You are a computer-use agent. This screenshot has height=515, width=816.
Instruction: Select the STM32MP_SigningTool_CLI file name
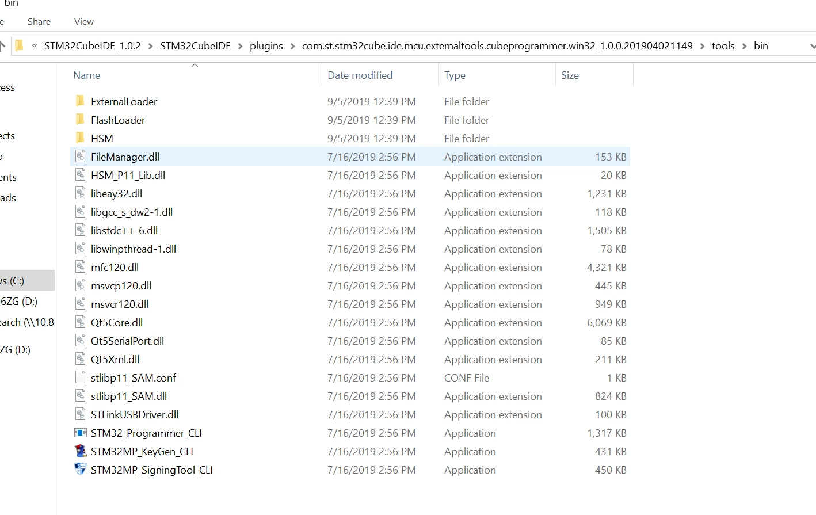click(152, 470)
